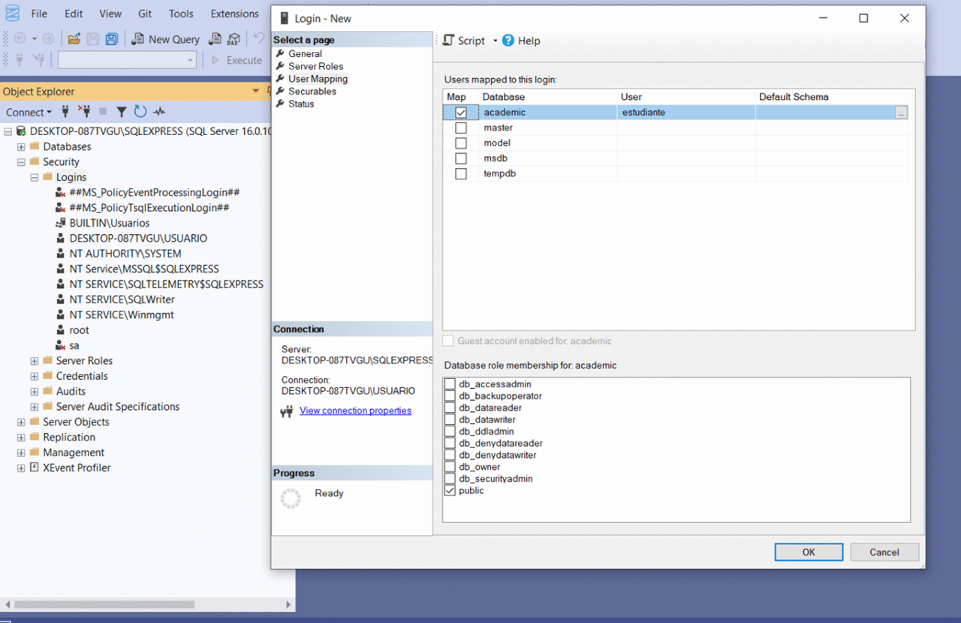Image resolution: width=961 pixels, height=623 pixels.
Task: Refresh the Object Explorer tree
Action: click(140, 112)
